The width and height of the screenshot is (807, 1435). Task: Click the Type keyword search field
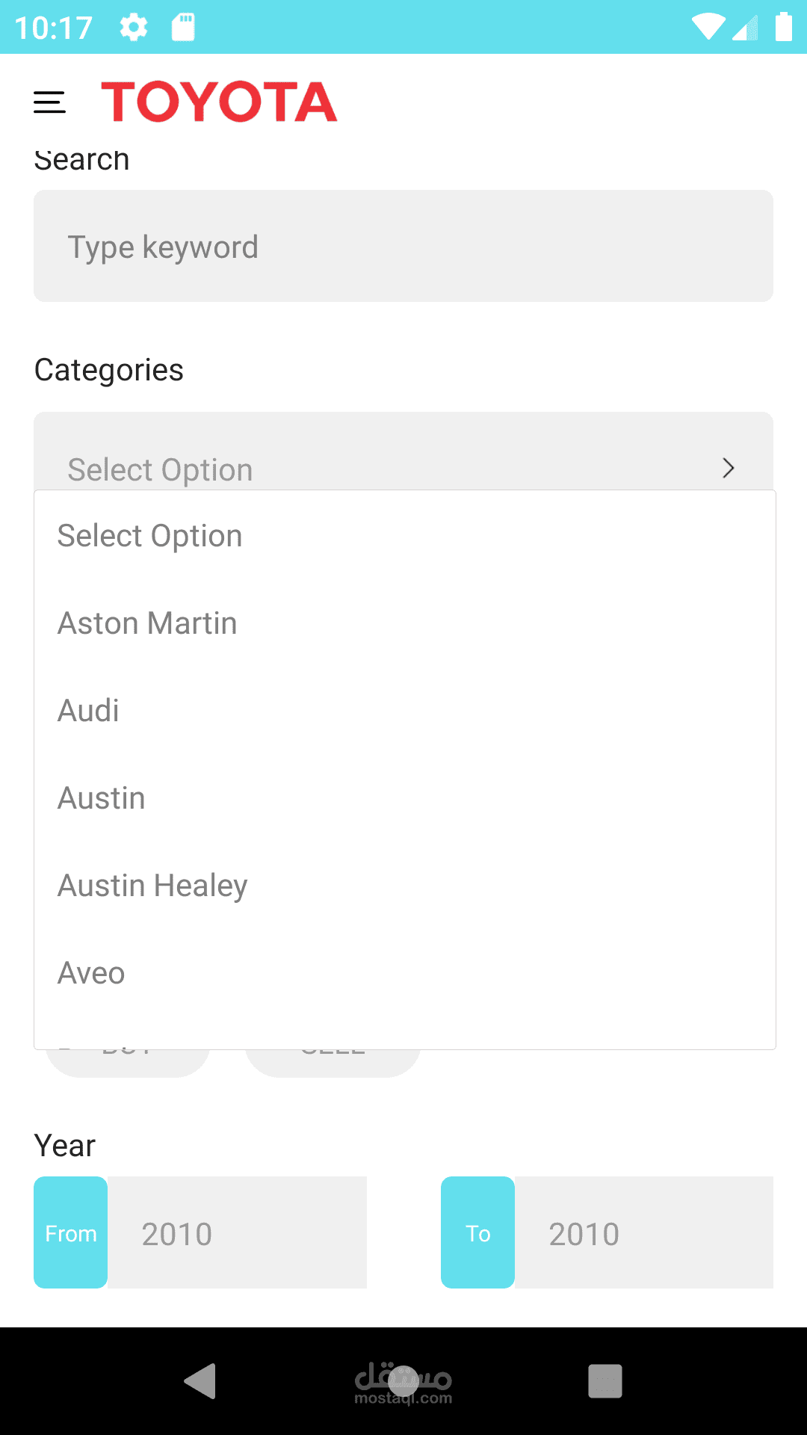pos(403,246)
